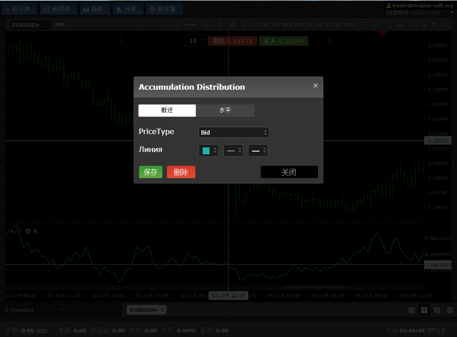Select the H4 timeframe
This screenshot has width=457, height=337.
pyautogui.click(x=319, y=24)
